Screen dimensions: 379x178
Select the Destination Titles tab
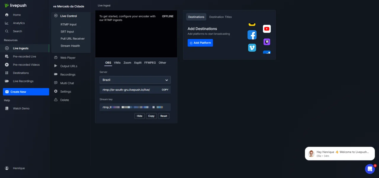tap(221, 17)
